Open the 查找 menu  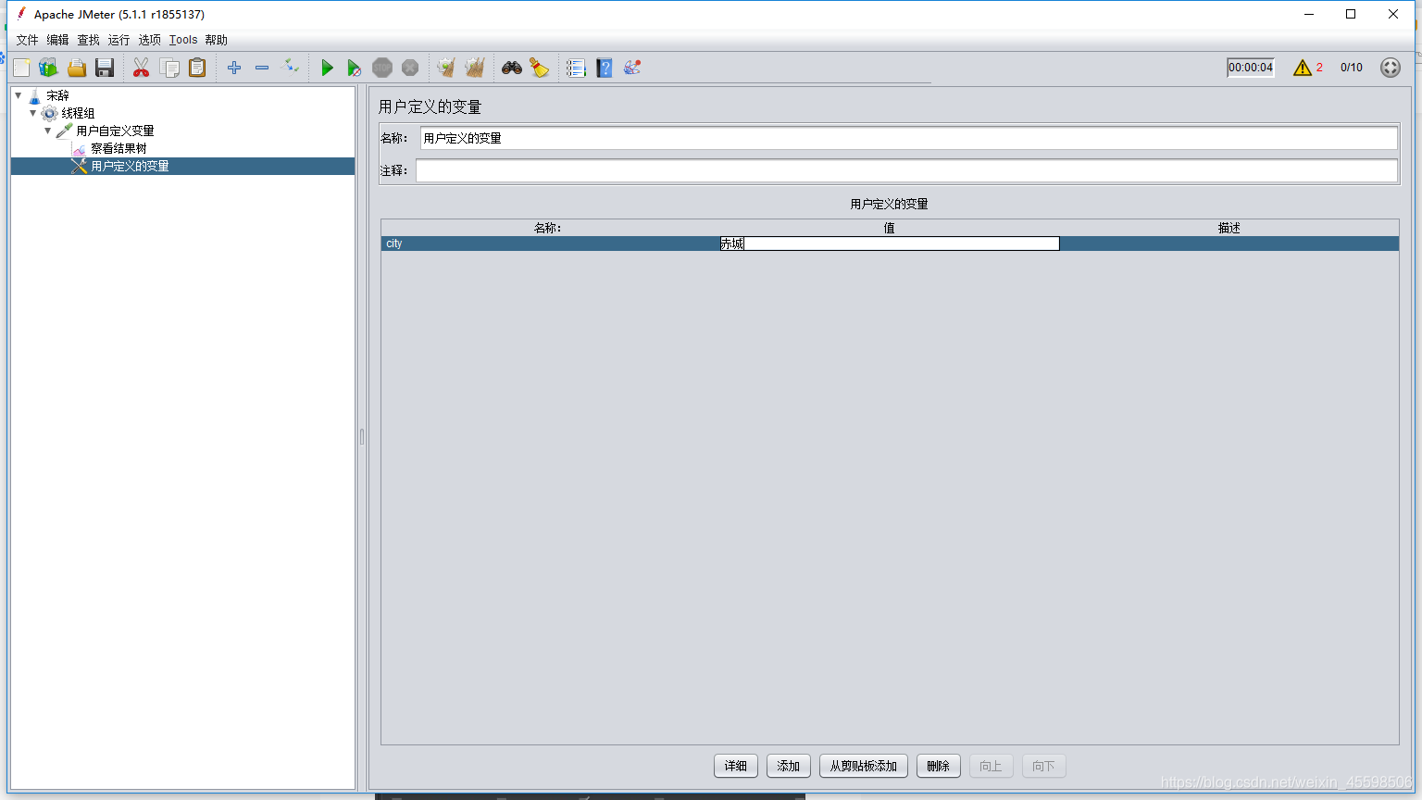(88, 40)
